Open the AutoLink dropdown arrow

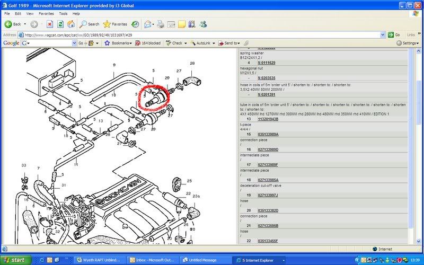[214, 43]
